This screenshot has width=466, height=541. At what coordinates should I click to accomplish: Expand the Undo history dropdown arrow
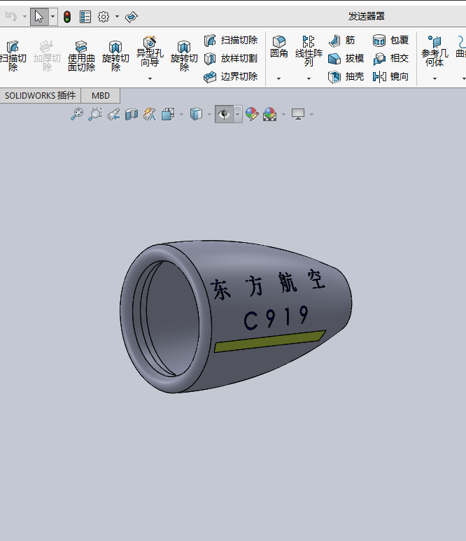coord(24,17)
